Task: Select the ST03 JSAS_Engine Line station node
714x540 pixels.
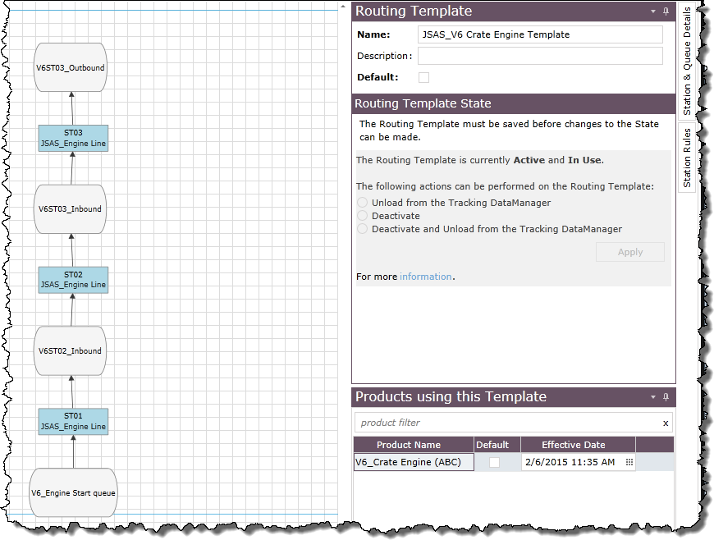Action: [73, 139]
